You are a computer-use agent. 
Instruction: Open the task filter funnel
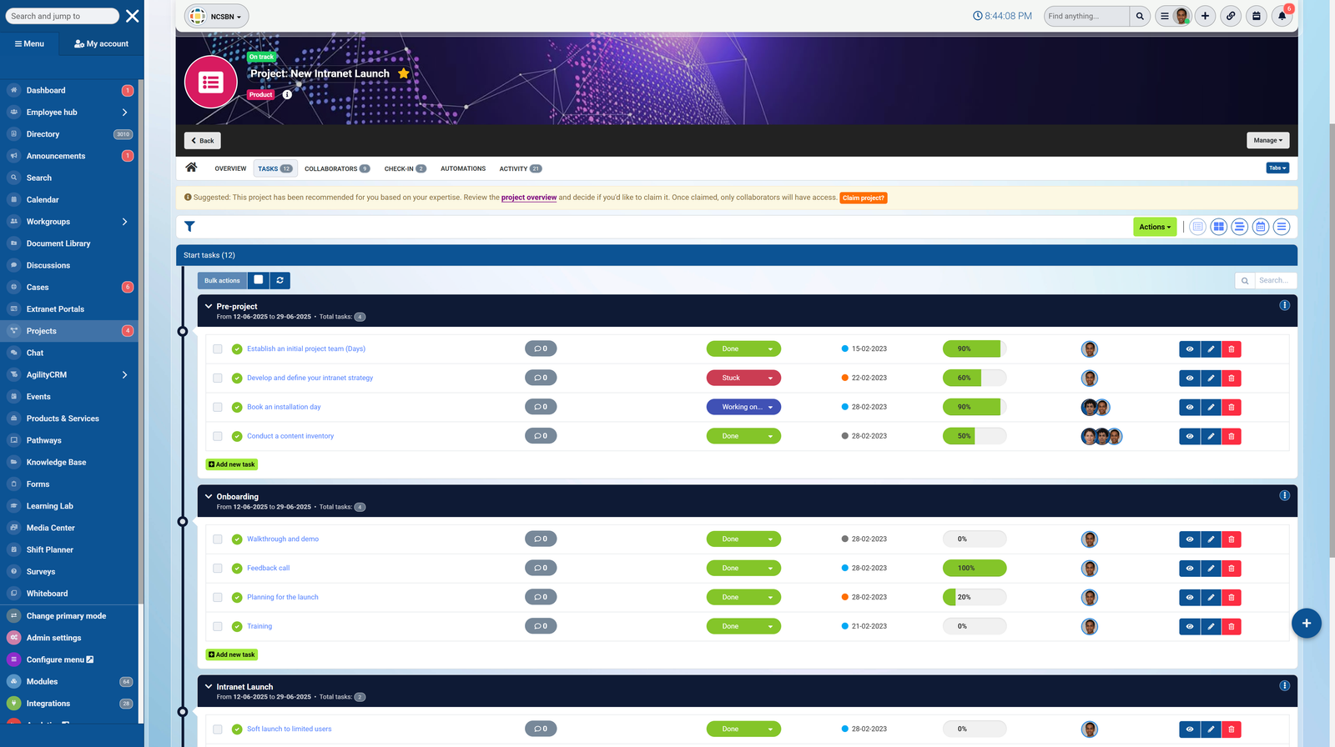coord(189,227)
